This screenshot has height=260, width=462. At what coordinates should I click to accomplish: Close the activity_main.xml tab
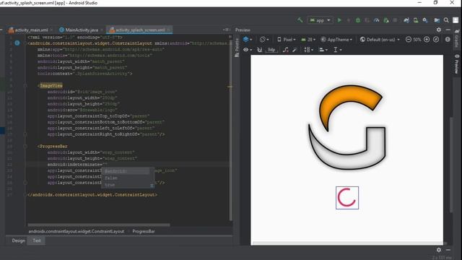tap(51, 30)
